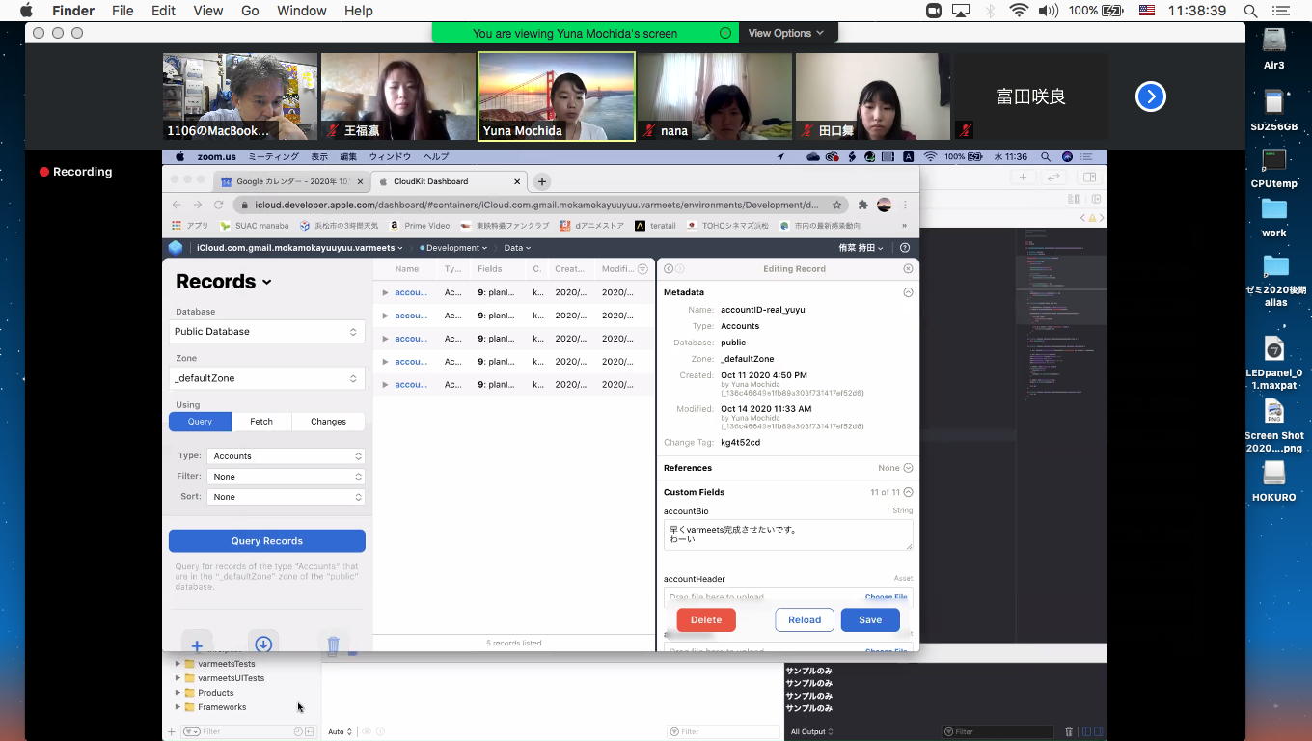Click the download records arrow icon
The width and height of the screenshot is (1312, 741).
click(x=263, y=645)
